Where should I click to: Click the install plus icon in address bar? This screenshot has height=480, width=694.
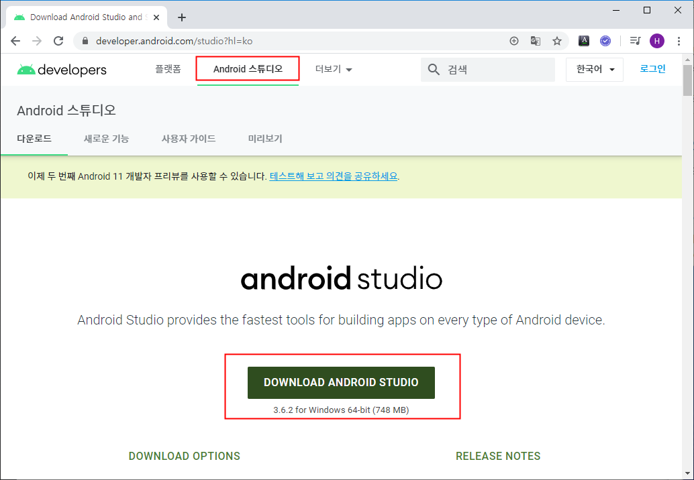coord(514,41)
